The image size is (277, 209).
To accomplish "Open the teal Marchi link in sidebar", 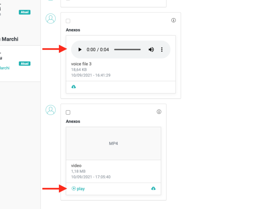I will coord(5,68).
